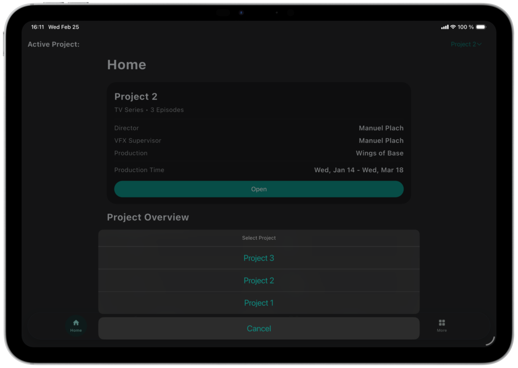Select Project 2 in the action sheet

[x=258, y=281]
